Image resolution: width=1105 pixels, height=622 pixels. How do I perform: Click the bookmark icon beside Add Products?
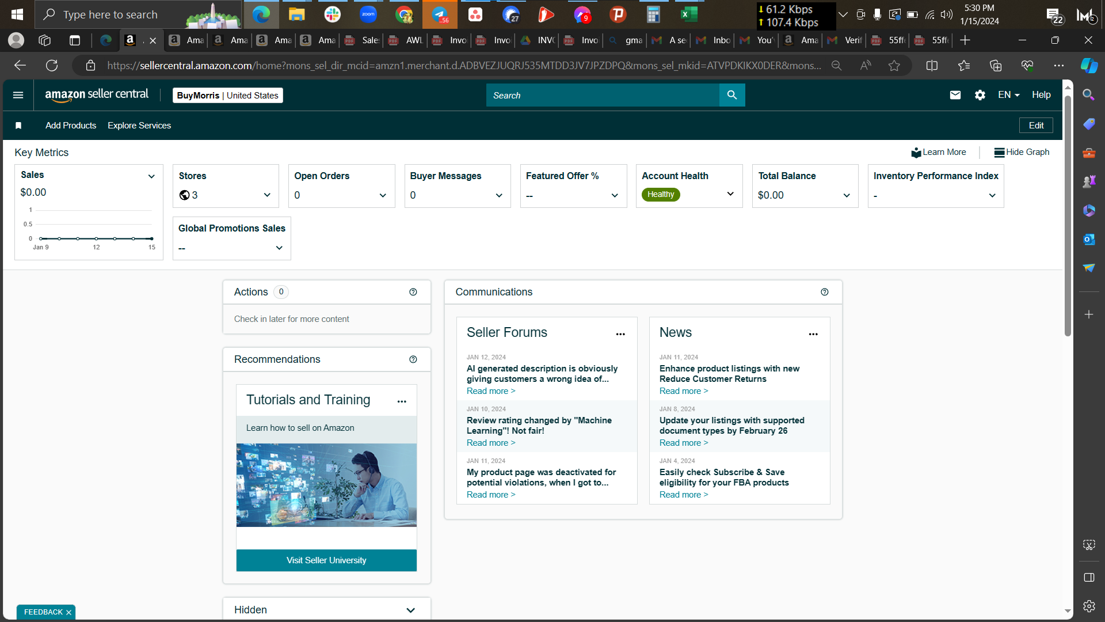coord(18,126)
